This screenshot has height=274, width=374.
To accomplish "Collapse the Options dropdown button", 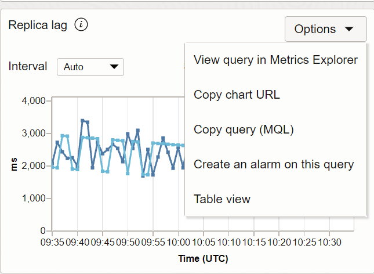I will coord(325,29).
